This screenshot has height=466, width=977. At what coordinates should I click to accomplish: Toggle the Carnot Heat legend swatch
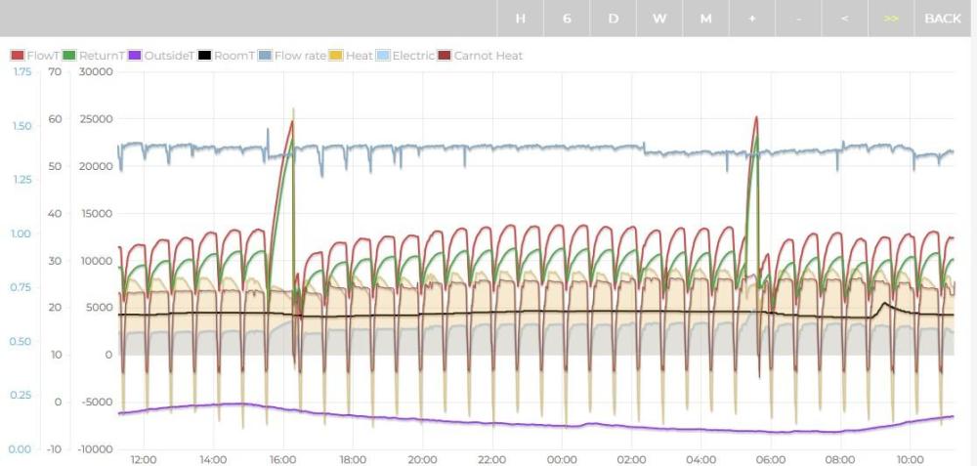tap(445, 56)
